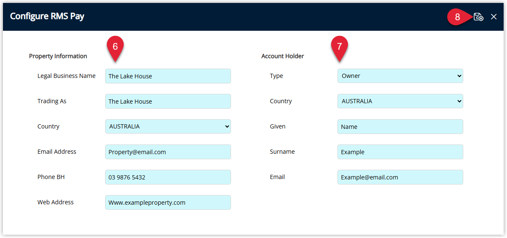
Task: Click the Account Holder Email field
Action: tap(400, 177)
